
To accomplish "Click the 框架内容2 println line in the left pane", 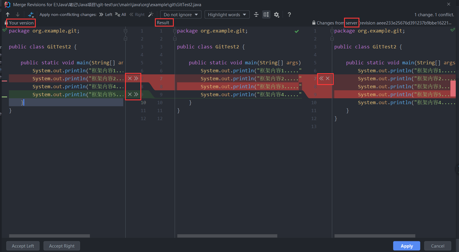I will pyautogui.click(x=78, y=78).
